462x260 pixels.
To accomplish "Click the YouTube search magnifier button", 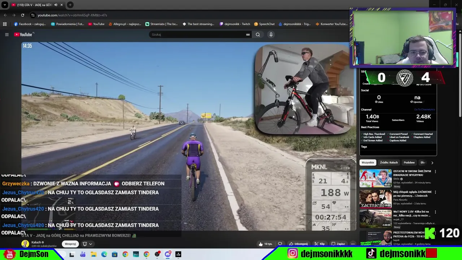I will [258, 35].
